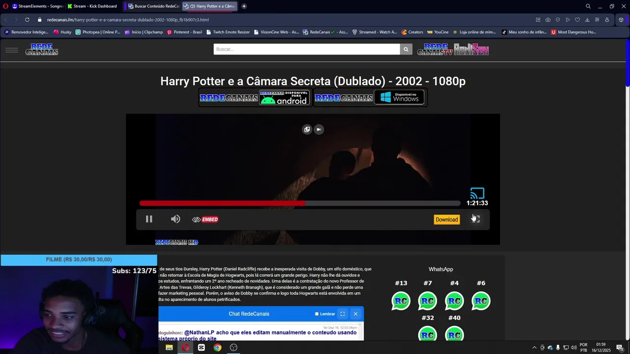Open the Opera menu logo
The height and width of the screenshot is (354, 630).
point(6,6)
